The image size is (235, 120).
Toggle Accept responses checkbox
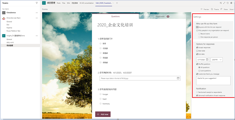pyautogui.click(x=197, y=47)
